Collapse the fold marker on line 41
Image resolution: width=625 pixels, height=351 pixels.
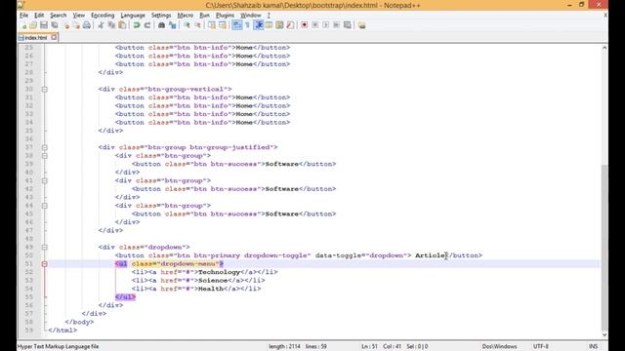[45, 180]
